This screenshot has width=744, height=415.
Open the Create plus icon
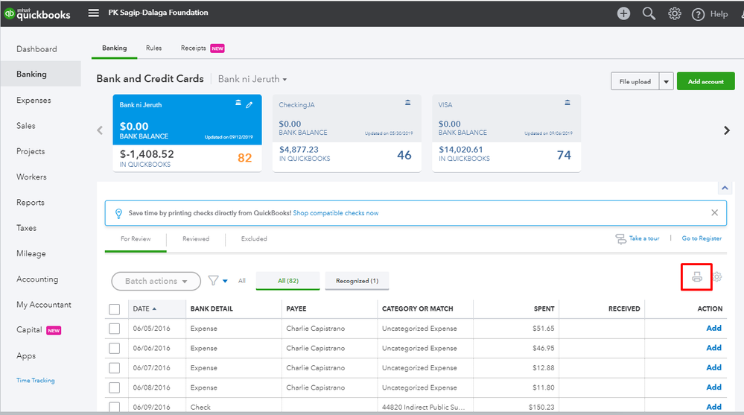(x=623, y=13)
